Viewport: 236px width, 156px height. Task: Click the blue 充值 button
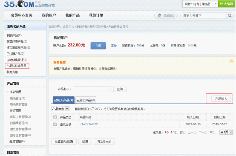[x=98, y=46]
